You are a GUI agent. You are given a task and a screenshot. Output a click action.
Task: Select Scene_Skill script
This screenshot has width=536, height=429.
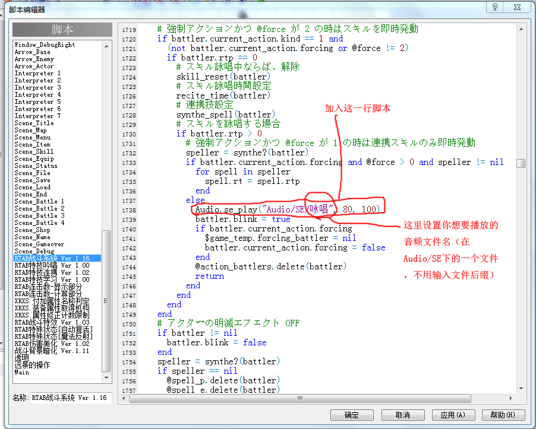point(34,151)
